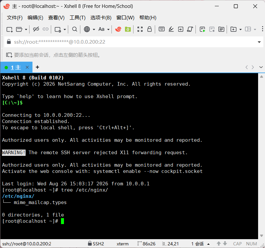Click the Xshell app icon in title bar
The height and width of the screenshot is (248, 265).
pyautogui.click(x=7, y=6)
